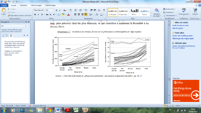Switch to the Insertion tab

point(23,5)
